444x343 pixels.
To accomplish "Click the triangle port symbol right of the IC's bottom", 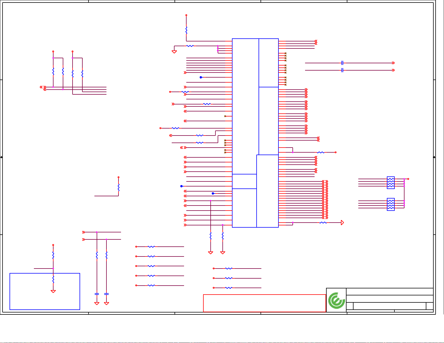I will 342,223.
